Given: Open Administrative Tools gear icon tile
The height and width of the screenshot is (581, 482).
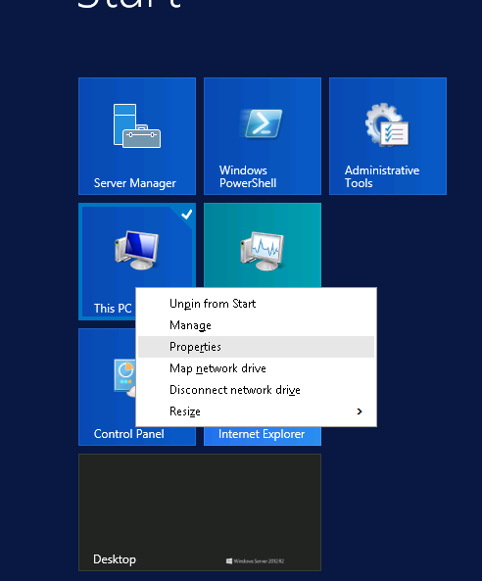Looking at the screenshot, I should (x=387, y=124).
